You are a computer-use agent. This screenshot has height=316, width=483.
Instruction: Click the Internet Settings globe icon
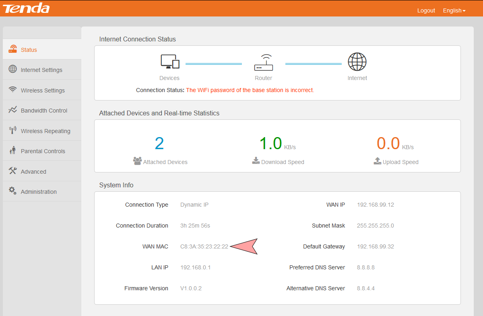coord(13,69)
